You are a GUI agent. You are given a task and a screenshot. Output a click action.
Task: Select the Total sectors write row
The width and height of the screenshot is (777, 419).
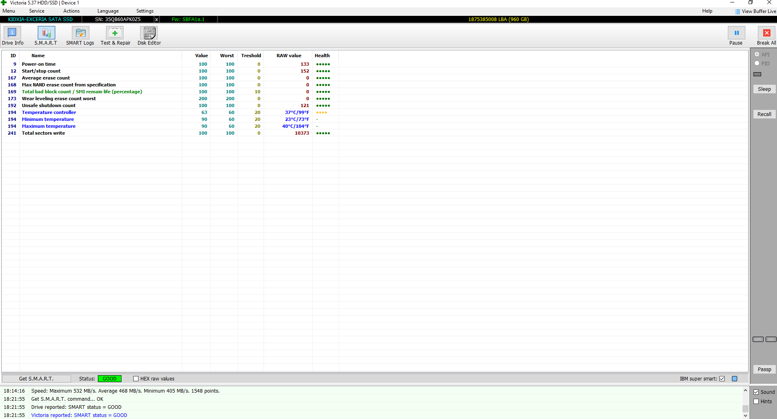pyautogui.click(x=170, y=133)
